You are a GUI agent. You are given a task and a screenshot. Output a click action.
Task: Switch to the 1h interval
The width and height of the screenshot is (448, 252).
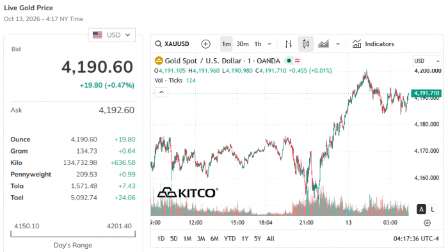[x=258, y=44]
